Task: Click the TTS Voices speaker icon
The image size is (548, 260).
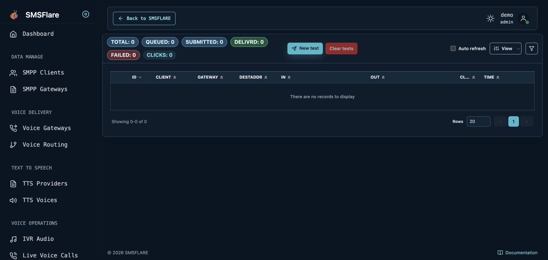Action: pos(13,200)
